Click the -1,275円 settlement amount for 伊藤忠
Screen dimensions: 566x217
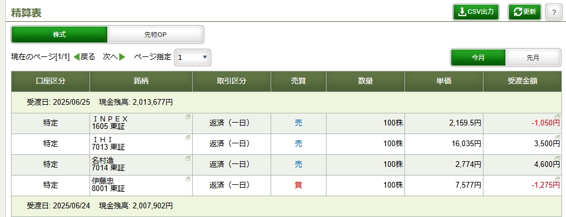[x=545, y=185]
